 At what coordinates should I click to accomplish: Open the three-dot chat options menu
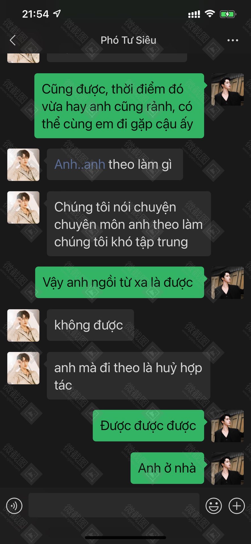(x=233, y=40)
